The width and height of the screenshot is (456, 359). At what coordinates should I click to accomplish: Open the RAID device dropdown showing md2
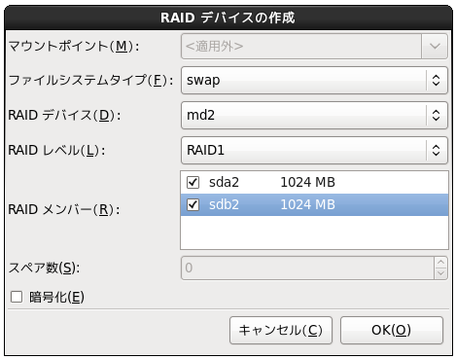point(314,115)
